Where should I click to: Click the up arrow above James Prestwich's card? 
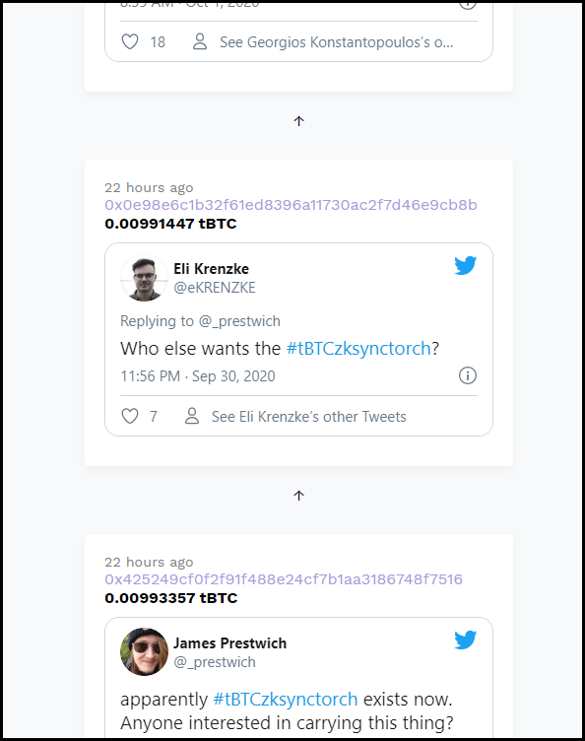(298, 496)
